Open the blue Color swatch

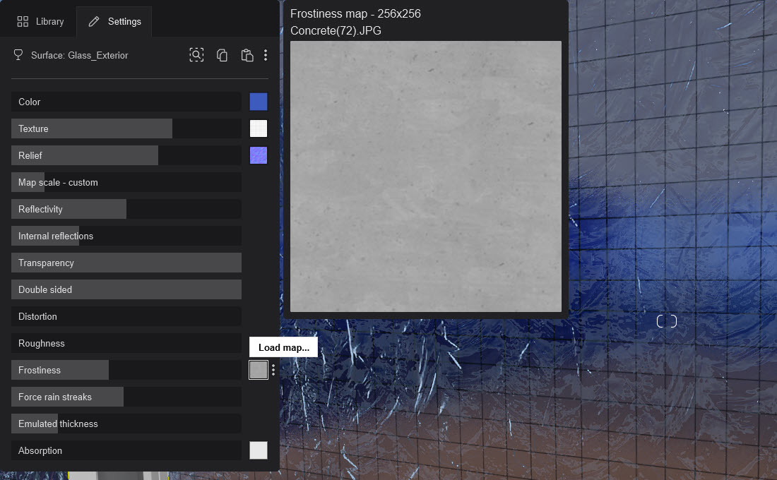pos(258,102)
